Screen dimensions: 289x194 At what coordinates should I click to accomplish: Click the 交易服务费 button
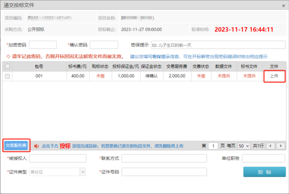tap(16, 145)
